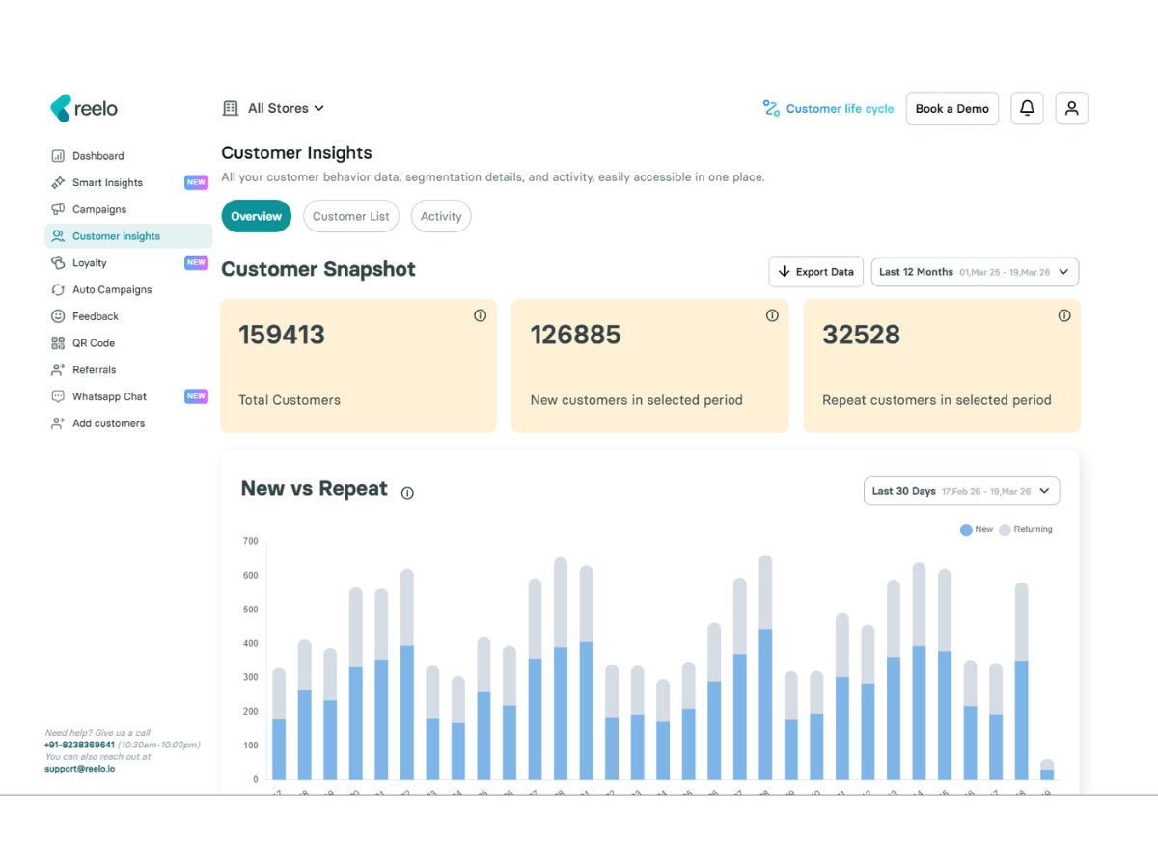Click the Feedback smiley icon
This screenshot has height=868, width=1158.
coord(58,316)
